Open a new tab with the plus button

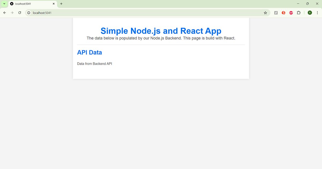point(61,4)
